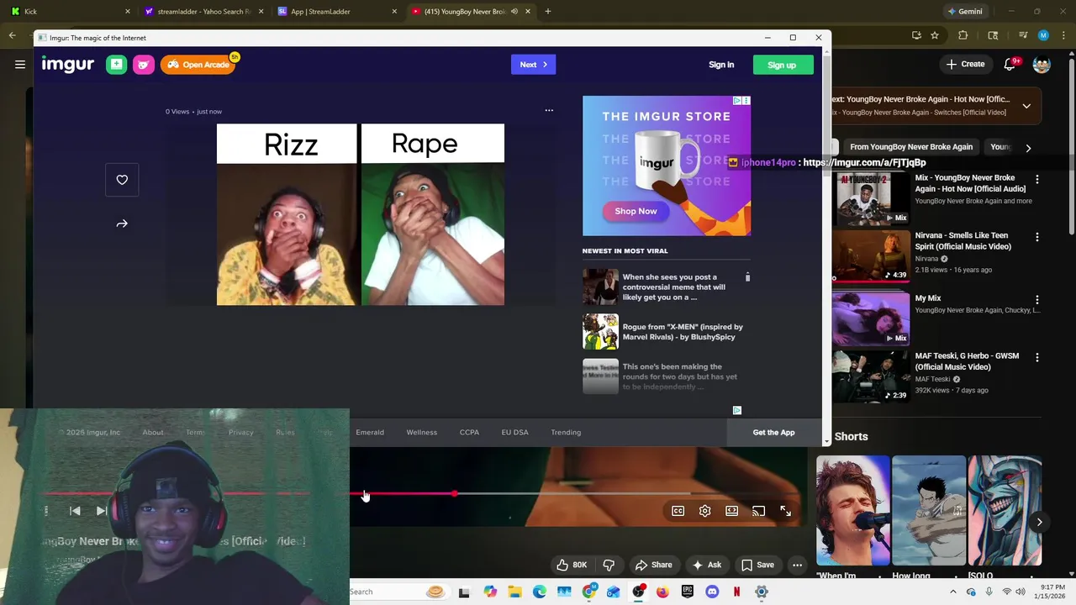Click the YouTube Create button
1076x605 pixels.
(x=965, y=64)
